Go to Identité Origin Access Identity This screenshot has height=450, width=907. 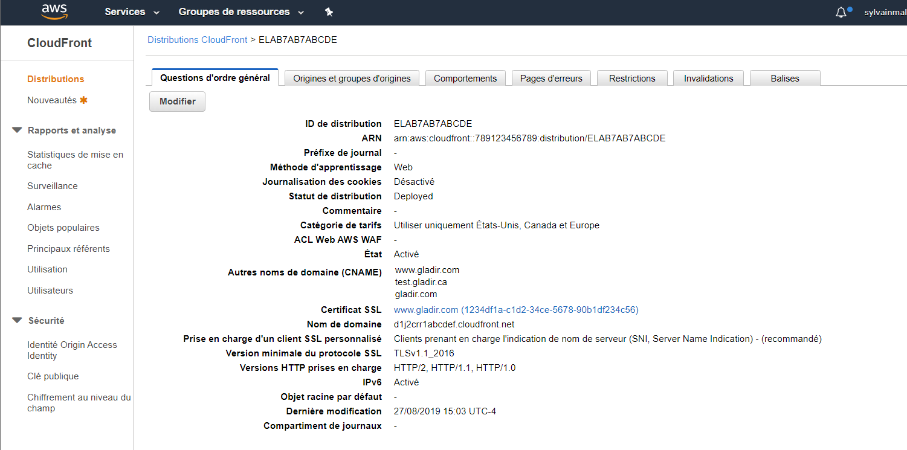click(x=72, y=350)
